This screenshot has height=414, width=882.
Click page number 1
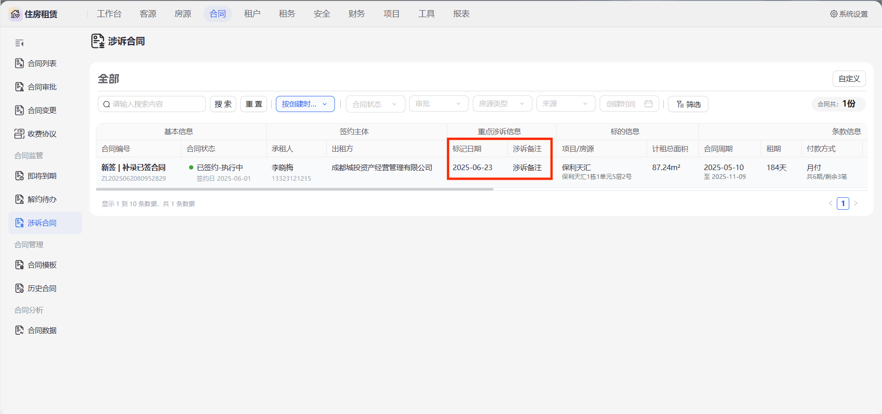tap(843, 203)
